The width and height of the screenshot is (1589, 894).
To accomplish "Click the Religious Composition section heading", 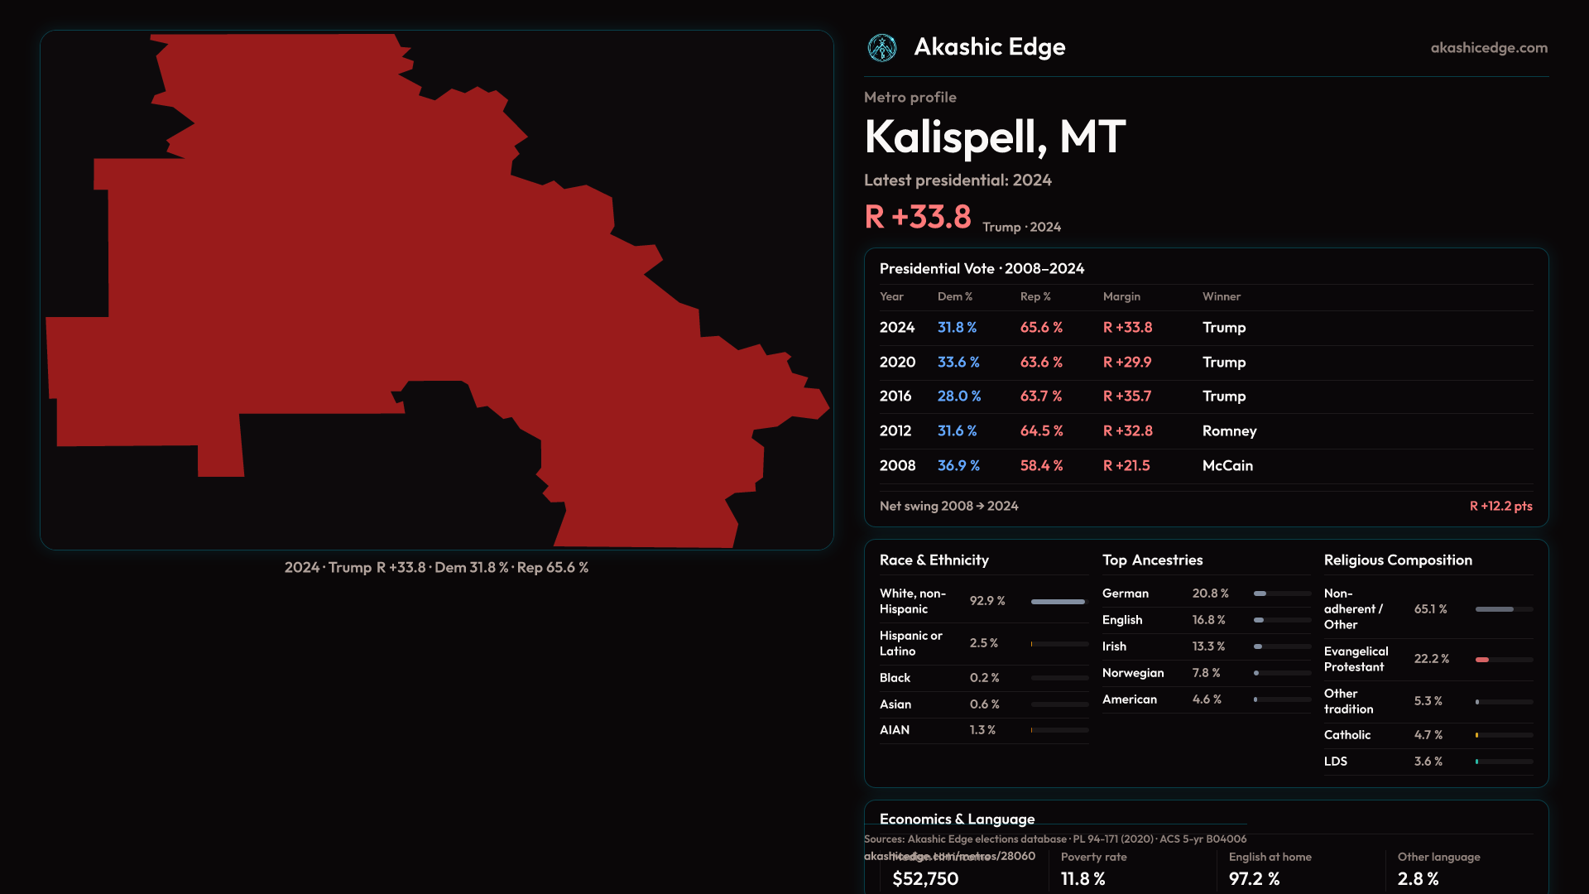I will pos(1397,560).
